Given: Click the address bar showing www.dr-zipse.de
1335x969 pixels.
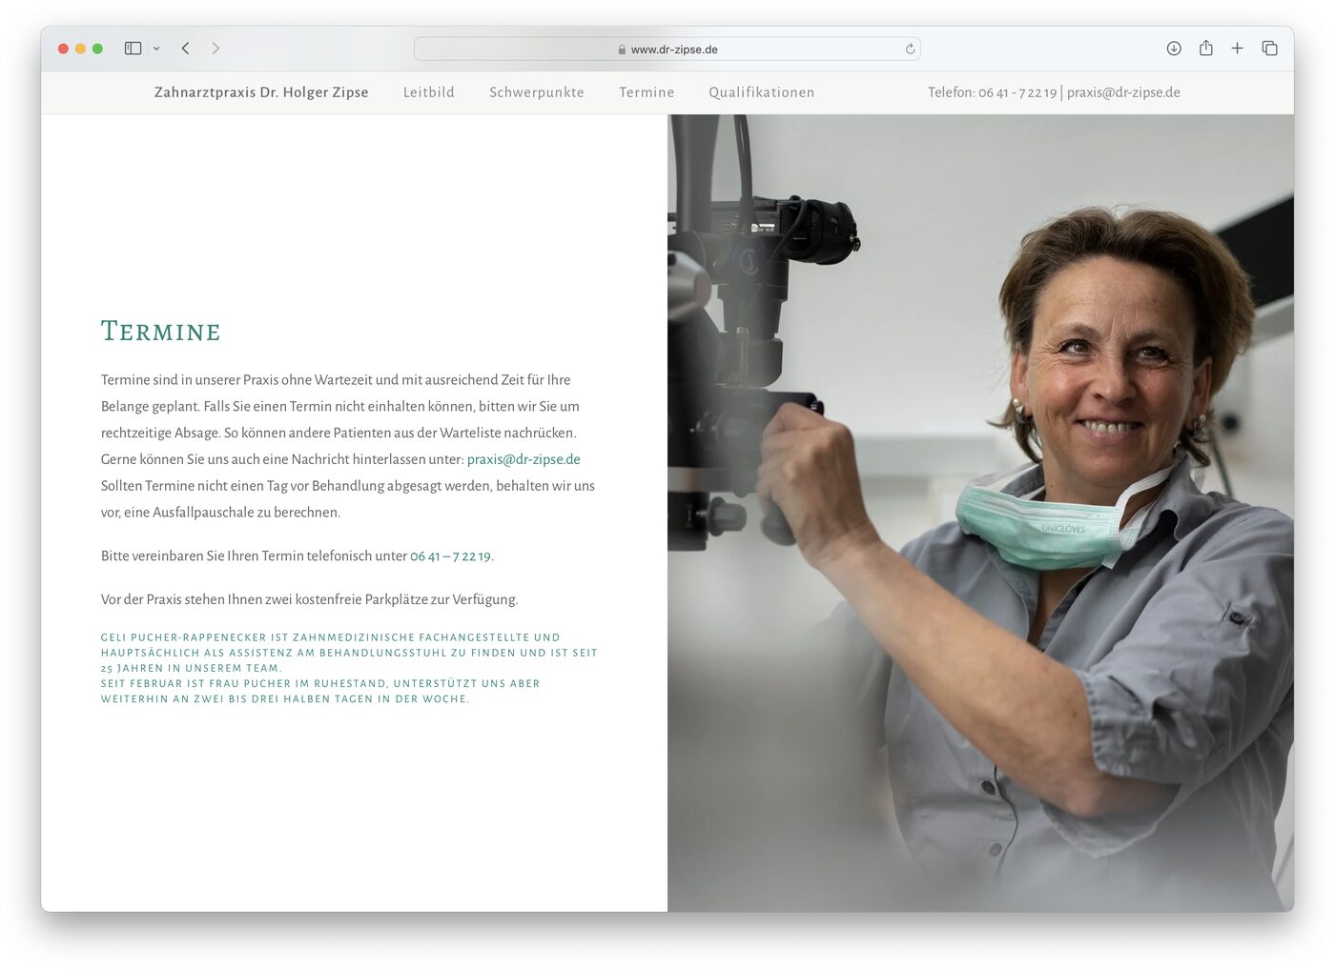Looking at the screenshot, I should coord(667,49).
